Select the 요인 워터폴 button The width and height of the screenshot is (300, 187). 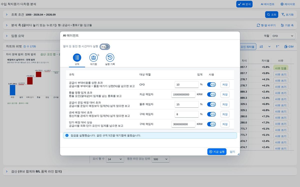point(247,47)
